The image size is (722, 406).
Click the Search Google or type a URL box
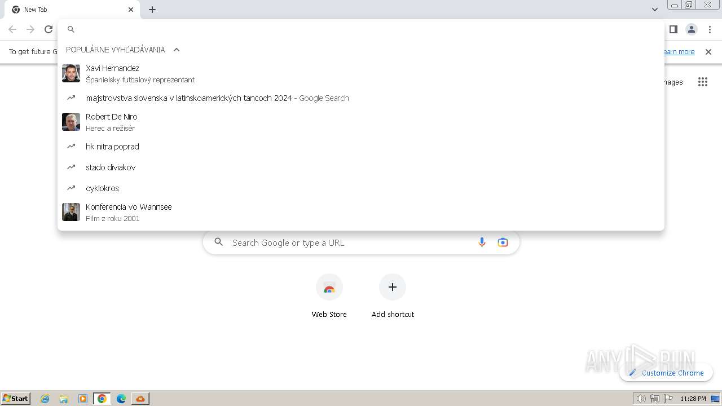pos(361,242)
